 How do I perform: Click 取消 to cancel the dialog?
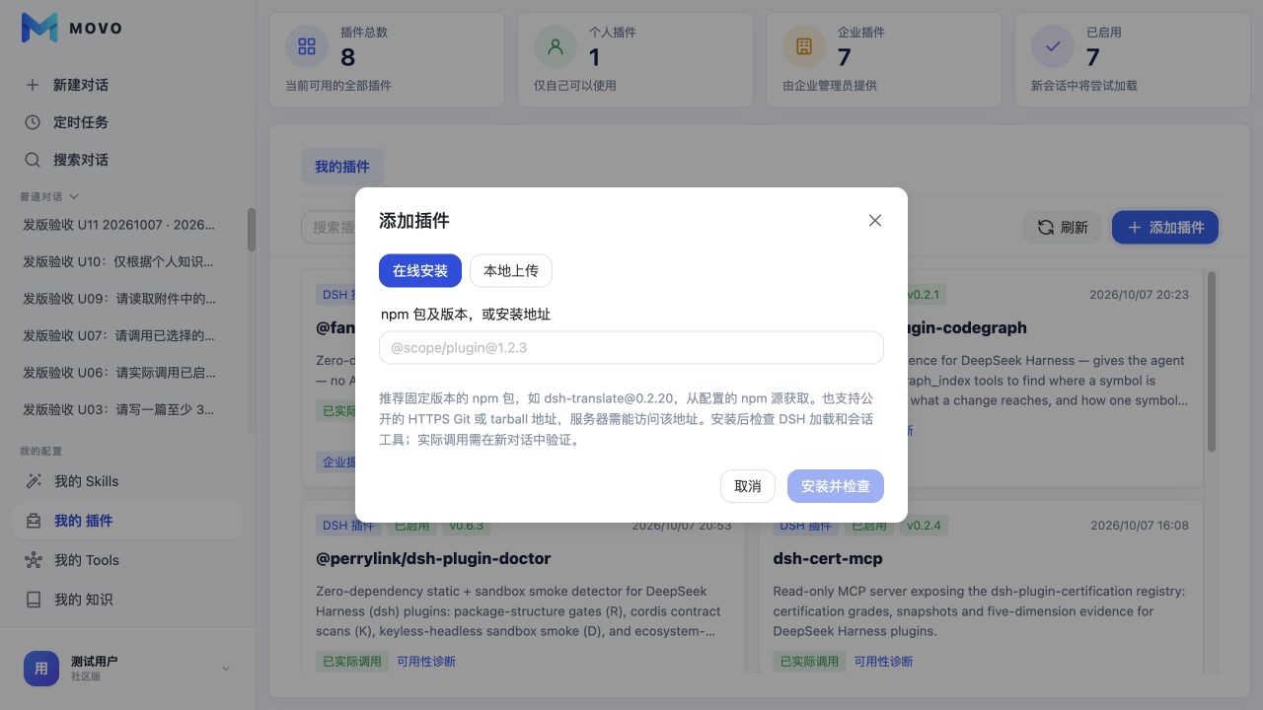click(748, 486)
